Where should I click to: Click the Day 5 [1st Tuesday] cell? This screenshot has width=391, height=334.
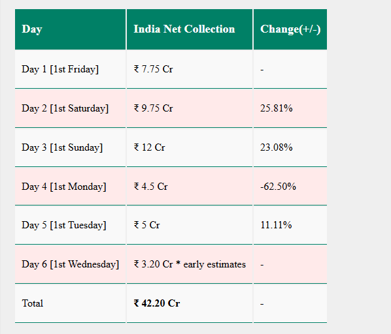pos(70,225)
